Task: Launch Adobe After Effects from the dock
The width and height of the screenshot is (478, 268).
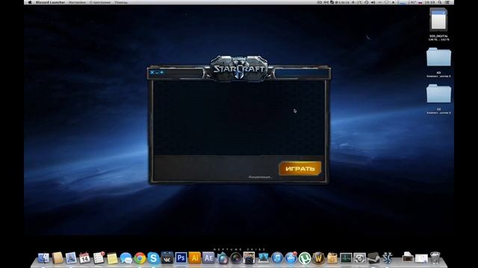Action: click(x=208, y=258)
